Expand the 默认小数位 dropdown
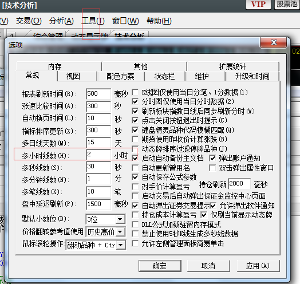The image size is (300, 284). click(120, 219)
